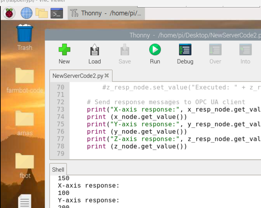Click the "Z-axis response:" string in code

pos(145,139)
